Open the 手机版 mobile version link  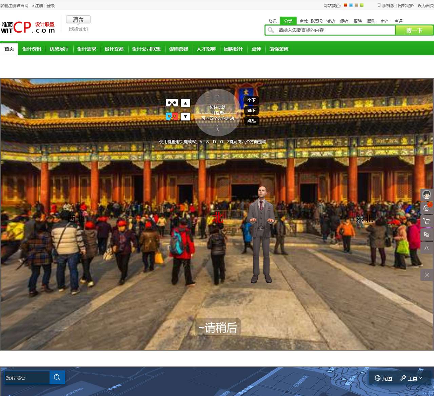click(x=388, y=5)
